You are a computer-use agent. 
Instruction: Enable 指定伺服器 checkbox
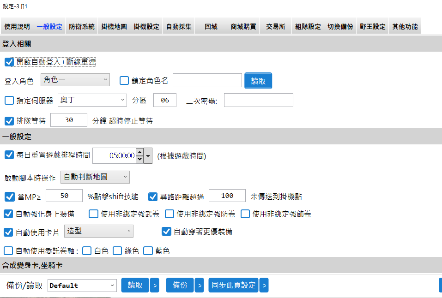(9, 100)
